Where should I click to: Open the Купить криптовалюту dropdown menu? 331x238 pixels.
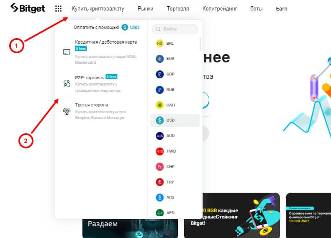(98, 9)
